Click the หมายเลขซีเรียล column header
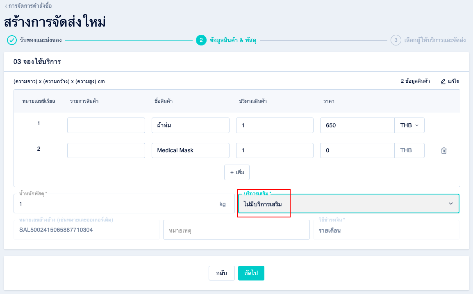This screenshot has width=473, height=294. 39,101
